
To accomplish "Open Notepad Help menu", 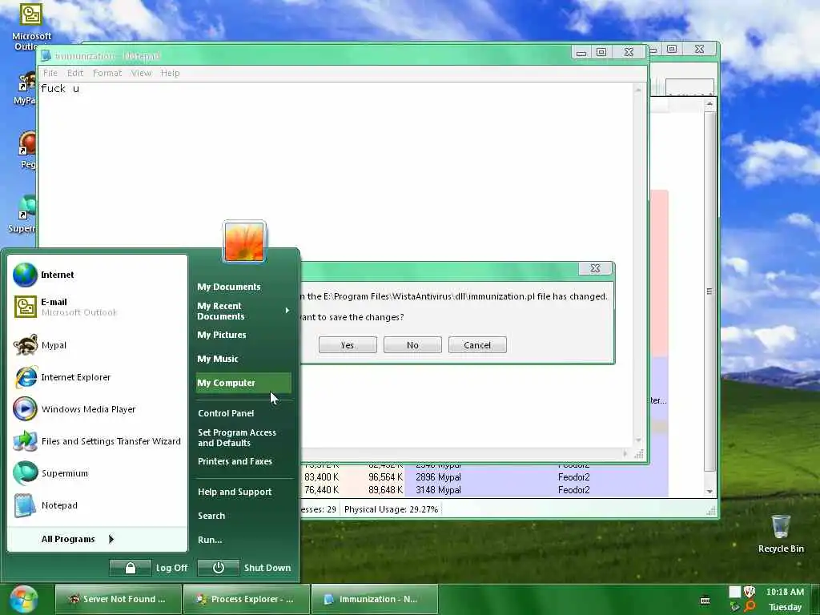I will point(170,73).
